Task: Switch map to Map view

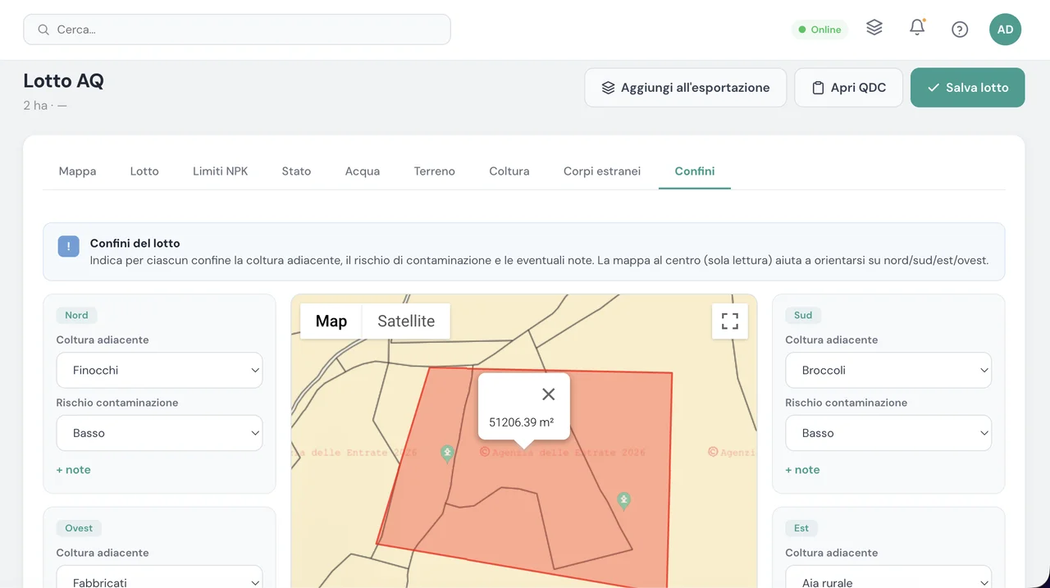Action: click(331, 321)
